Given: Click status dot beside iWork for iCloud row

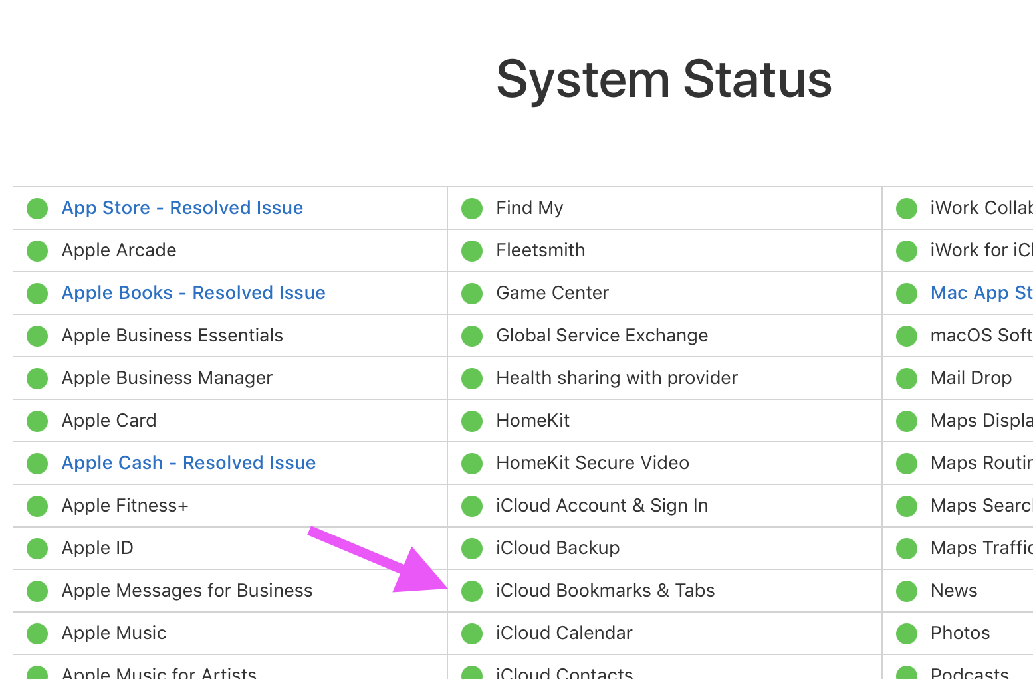Looking at the screenshot, I should pyautogui.click(x=907, y=251).
